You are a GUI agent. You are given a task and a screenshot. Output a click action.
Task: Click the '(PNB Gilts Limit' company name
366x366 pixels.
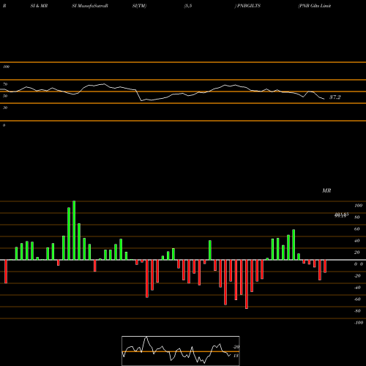[315, 6]
